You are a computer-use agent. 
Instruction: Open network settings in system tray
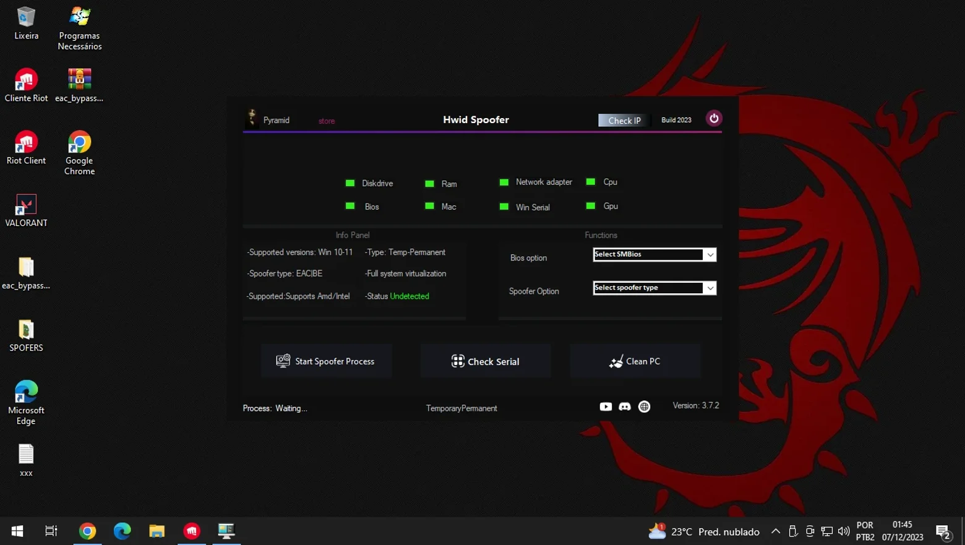point(827,531)
